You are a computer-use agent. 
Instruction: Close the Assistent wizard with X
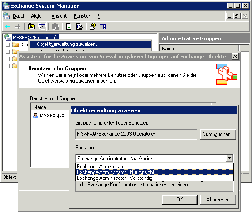(235, 56)
